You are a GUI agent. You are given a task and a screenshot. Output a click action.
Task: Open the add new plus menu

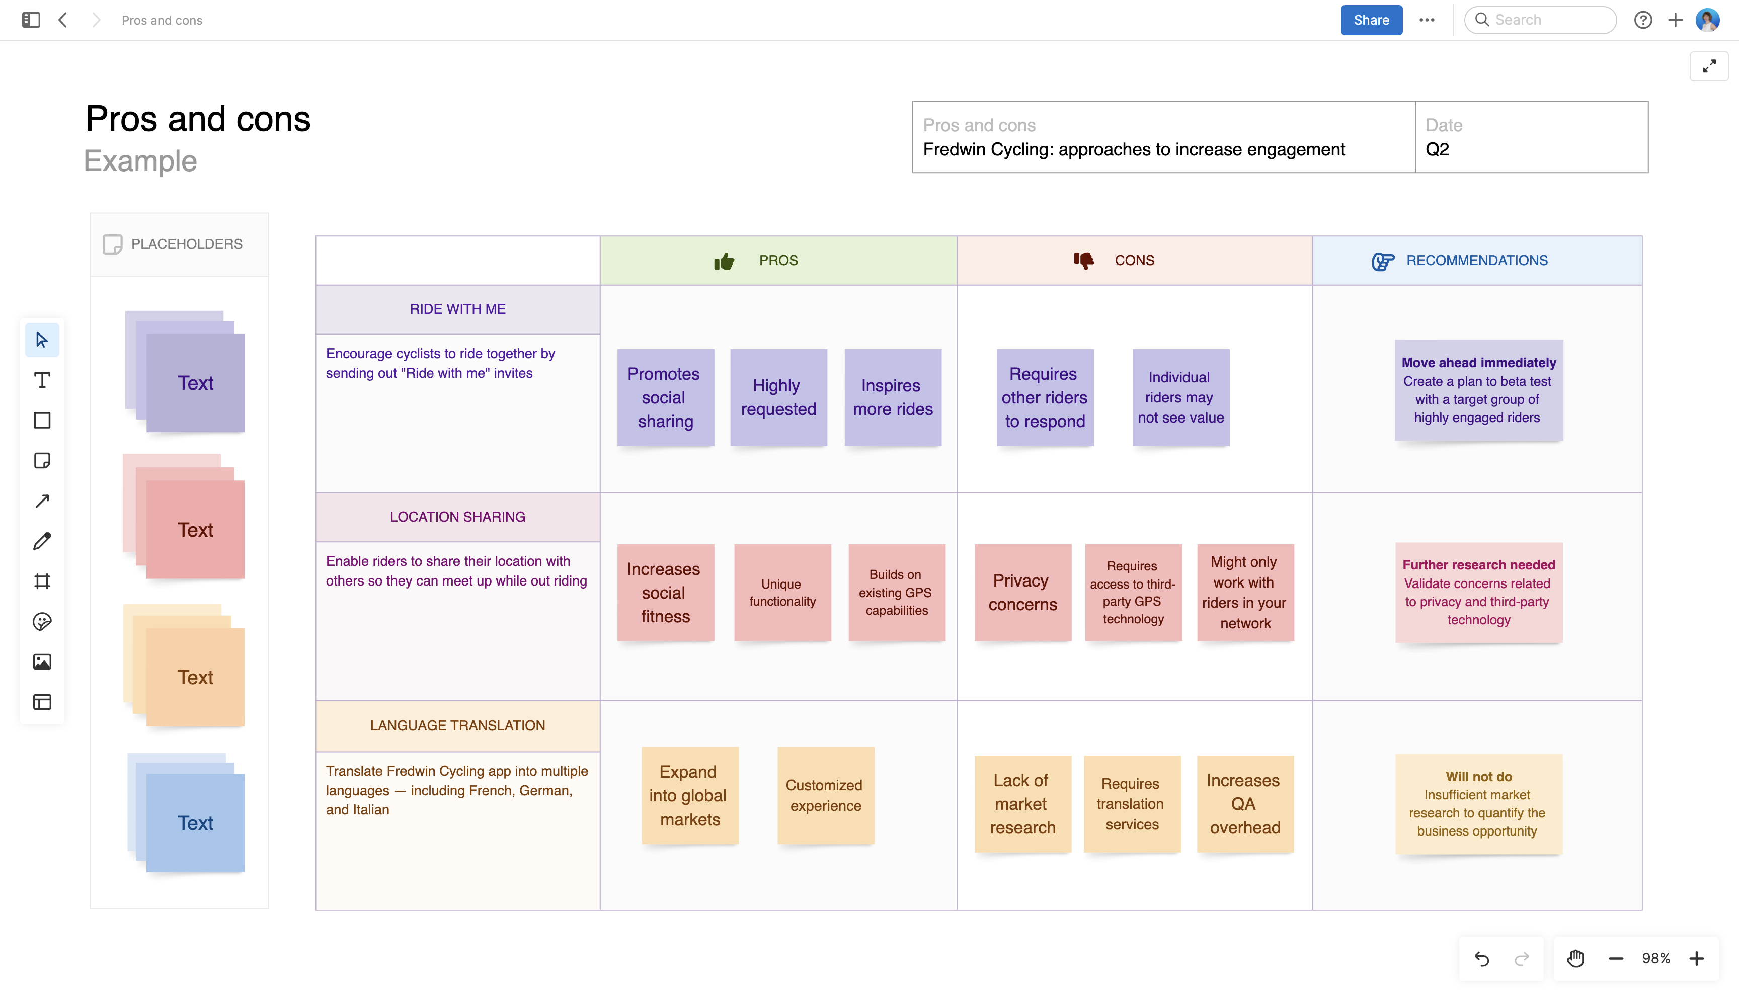point(1675,20)
